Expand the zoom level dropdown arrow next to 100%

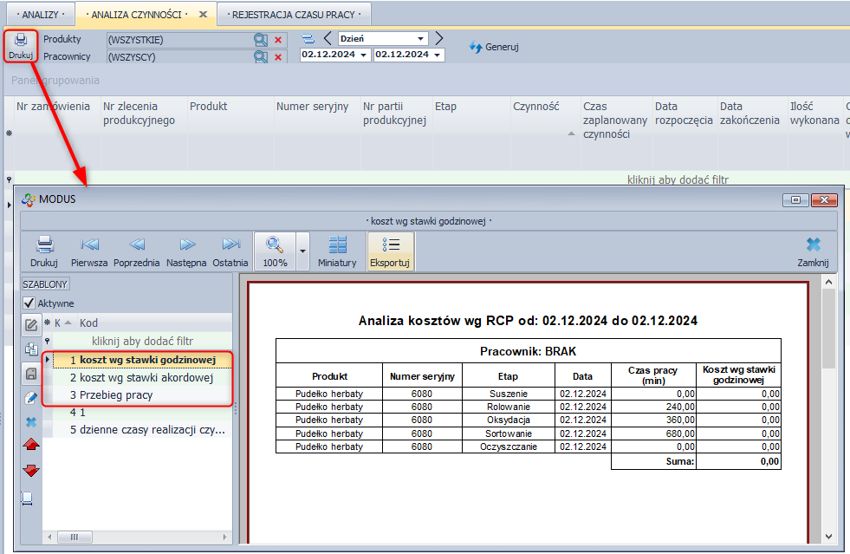(302, 251)
